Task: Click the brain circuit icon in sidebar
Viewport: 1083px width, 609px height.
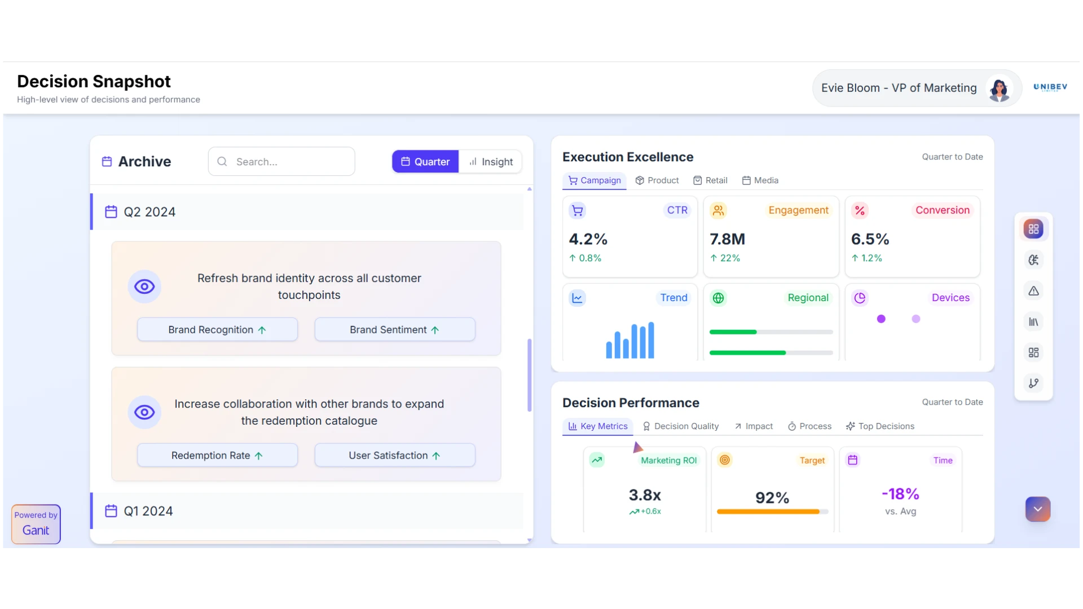Action: [x=1033, y=260]
